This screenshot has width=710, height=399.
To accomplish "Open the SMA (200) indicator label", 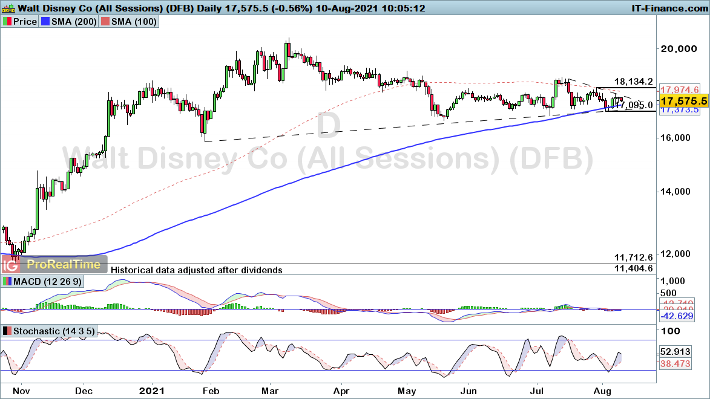I will tap(74, 22).
